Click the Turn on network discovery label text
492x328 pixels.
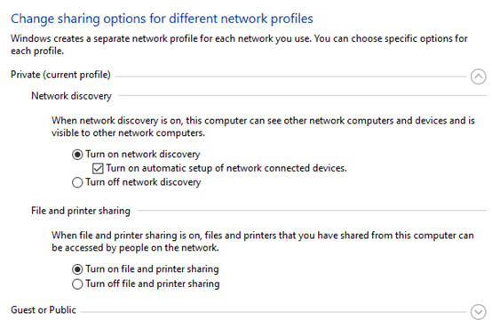[143, 155]
